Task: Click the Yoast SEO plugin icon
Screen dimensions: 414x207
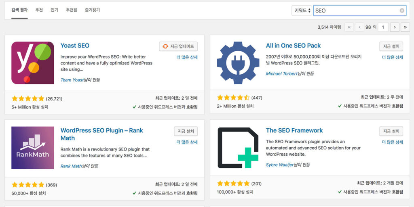Action: click(32, 63)
